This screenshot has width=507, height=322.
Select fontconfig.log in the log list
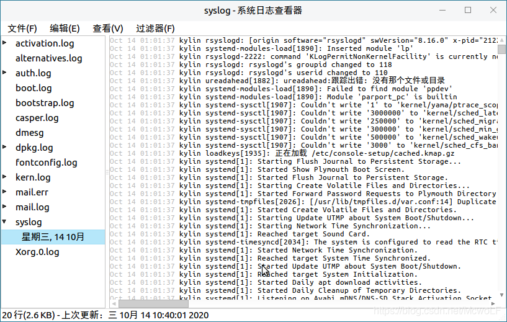tap(47, 163)
